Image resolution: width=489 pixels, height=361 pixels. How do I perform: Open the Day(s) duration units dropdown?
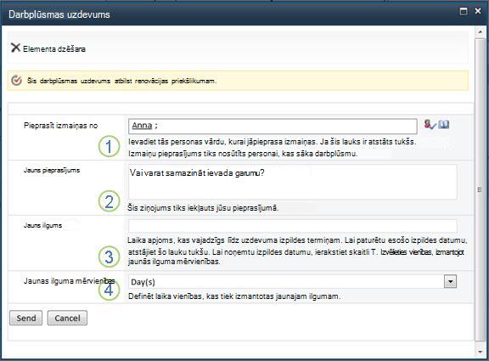(x=450, y=281)
